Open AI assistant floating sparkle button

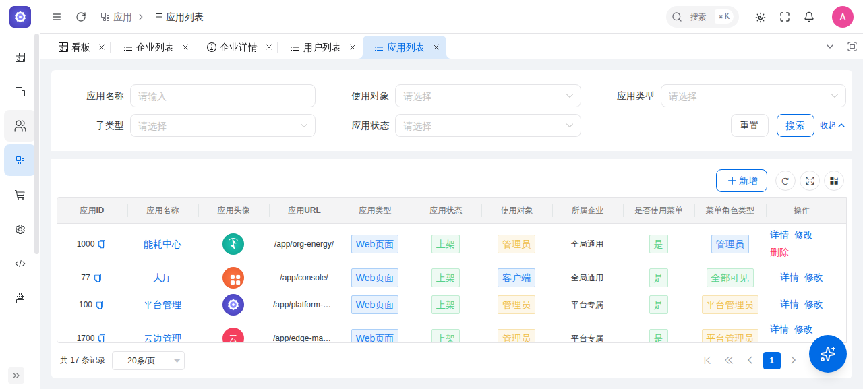(x=828, y=354)
